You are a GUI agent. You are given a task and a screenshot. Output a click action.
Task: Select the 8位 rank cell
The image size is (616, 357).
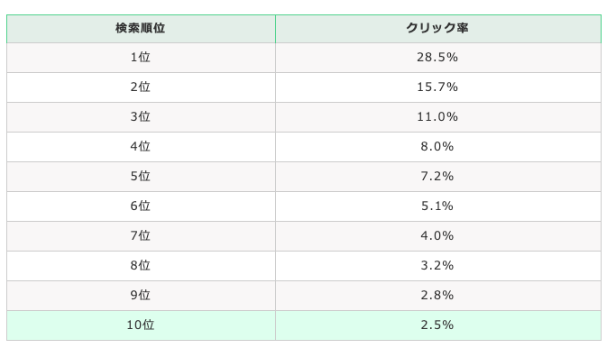pyautogui.click(x=141, y=266)
